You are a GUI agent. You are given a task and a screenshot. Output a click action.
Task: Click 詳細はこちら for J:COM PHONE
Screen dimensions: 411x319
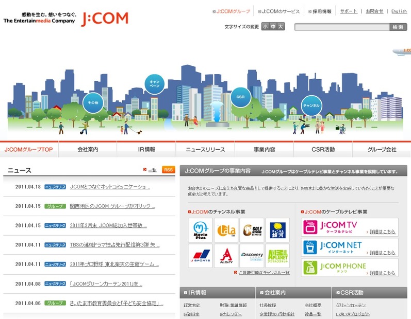(383, 273)
